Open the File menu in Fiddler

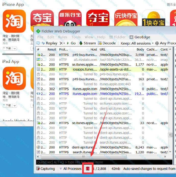coord(40,37)
